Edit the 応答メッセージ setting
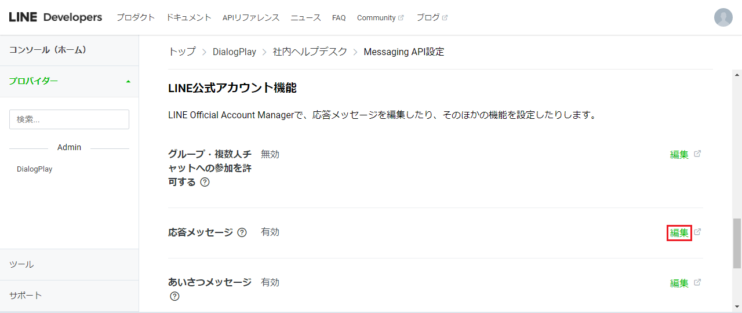742x313 pixels. pyautogui.click(x=679, y=233)
